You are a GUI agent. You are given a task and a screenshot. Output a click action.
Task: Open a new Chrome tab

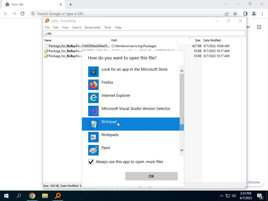point(71,5)
